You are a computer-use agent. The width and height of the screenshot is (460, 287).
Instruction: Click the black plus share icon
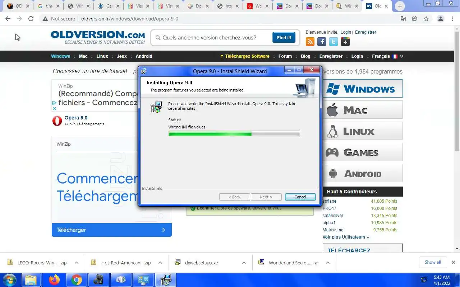pyautogui.click(x=345, y=42)
